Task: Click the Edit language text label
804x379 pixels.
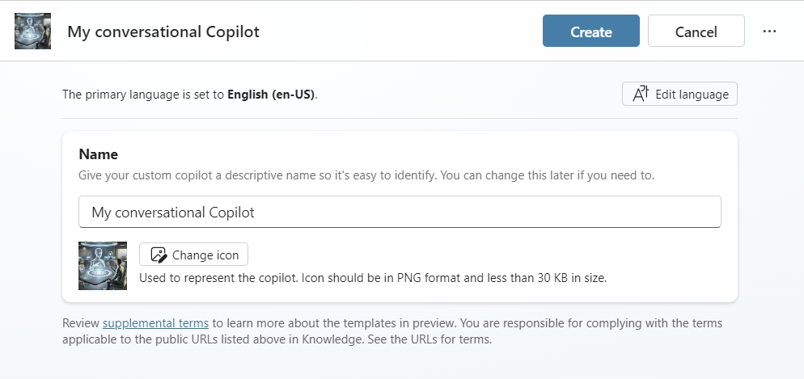Action: (x=692, y=94)
